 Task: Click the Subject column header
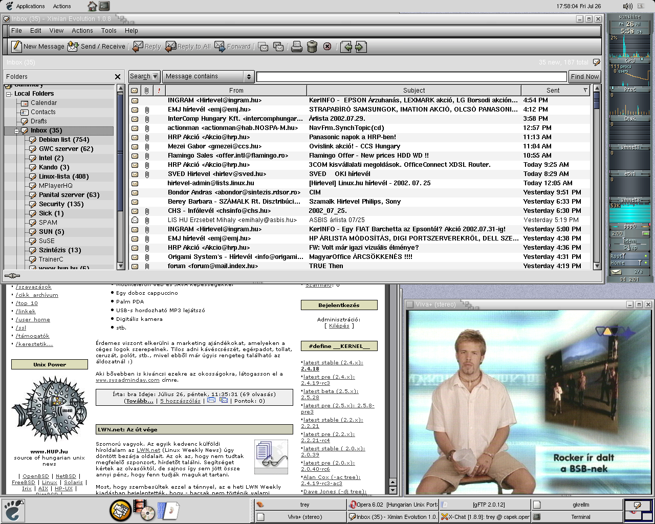(x=413, y=91)
